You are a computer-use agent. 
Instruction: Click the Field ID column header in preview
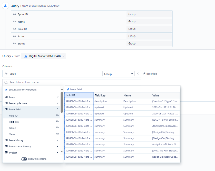click(x=79, y=95)
